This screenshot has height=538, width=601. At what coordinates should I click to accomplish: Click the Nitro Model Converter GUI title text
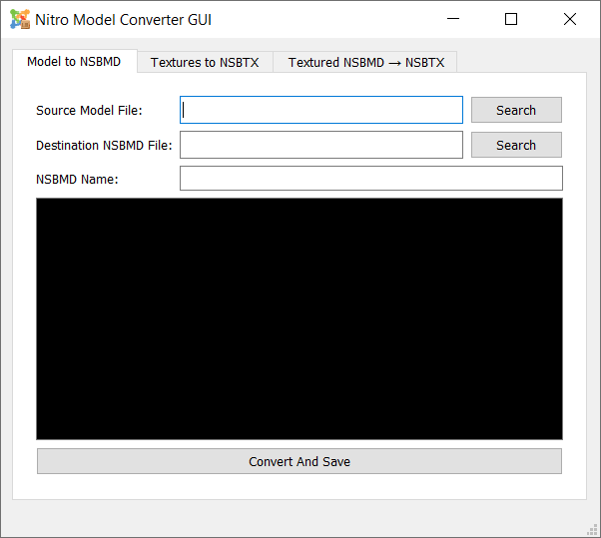(123, 20)
